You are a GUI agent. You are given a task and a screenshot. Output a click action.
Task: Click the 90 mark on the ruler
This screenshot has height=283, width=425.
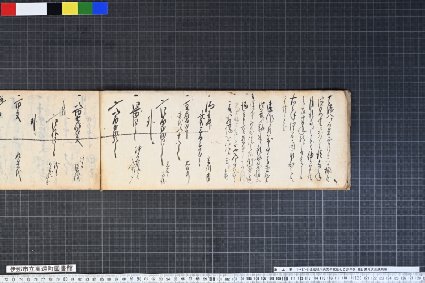pos(139,279)
